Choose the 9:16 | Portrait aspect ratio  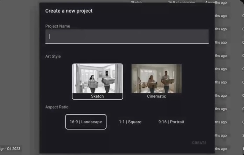tap(171, 122)
